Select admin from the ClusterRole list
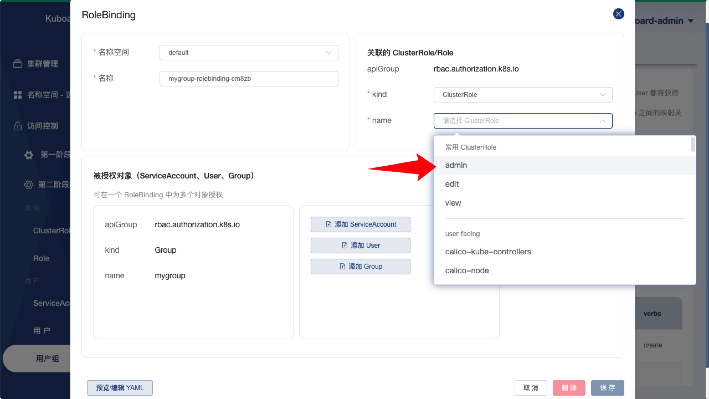Image resolution: width=709 pixels, height=399 pixels. [x=564, y=165]
